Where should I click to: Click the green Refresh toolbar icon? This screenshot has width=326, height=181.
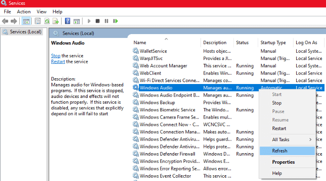47,21
